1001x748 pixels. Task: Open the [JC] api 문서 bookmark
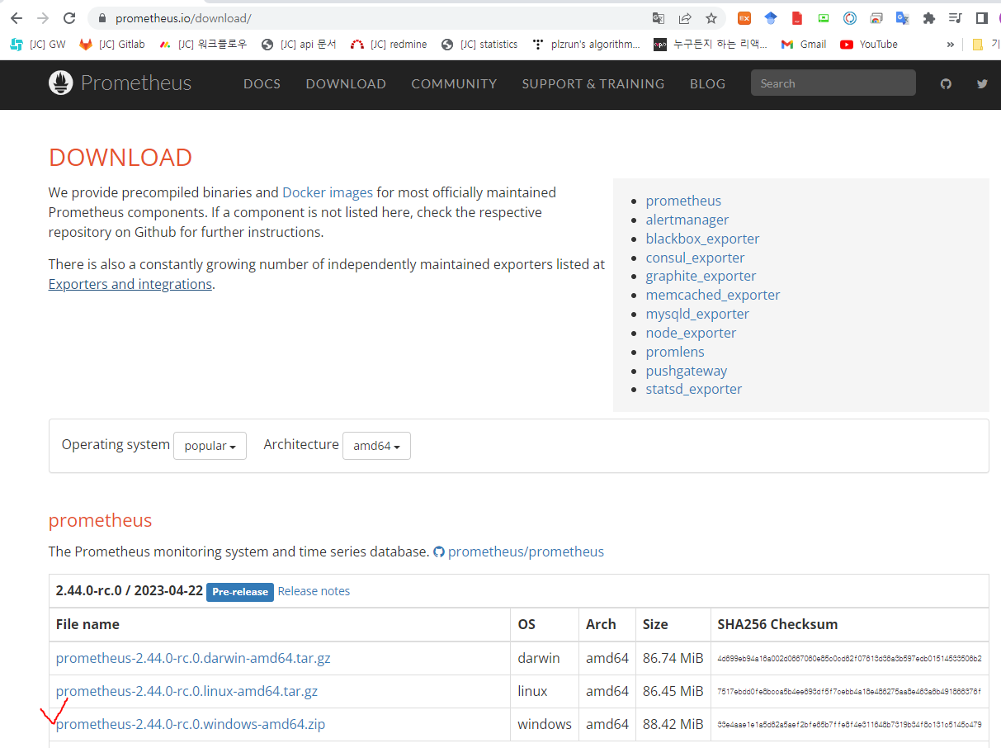point(299,45)
